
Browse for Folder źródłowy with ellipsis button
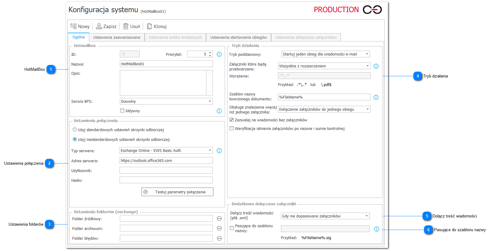coord(219,219)
